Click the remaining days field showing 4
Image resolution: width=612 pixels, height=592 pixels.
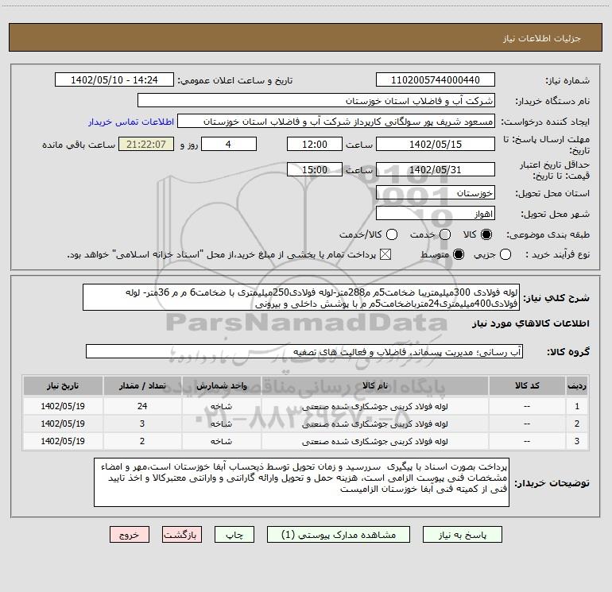[x=229, y=144]
